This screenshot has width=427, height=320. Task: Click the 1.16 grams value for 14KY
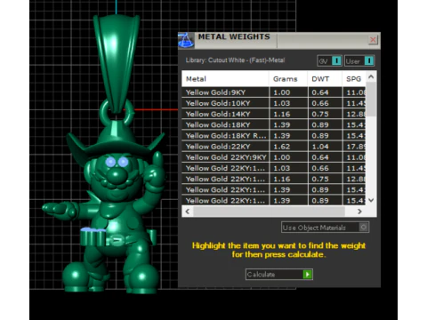[x=288, y=114]
